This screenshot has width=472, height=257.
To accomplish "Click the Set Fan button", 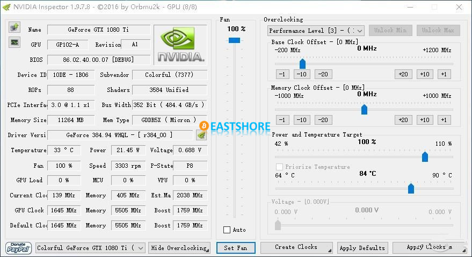I will pyautogui.click(x=236, y=248).
